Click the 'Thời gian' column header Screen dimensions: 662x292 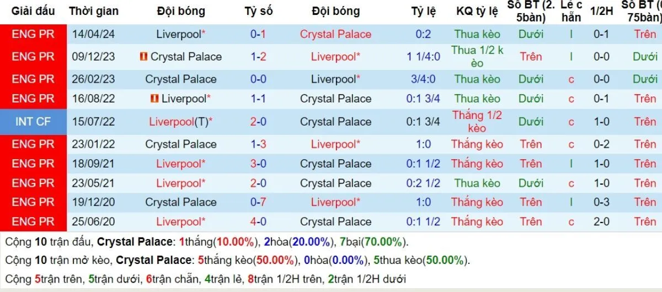[x=93, y=12]
